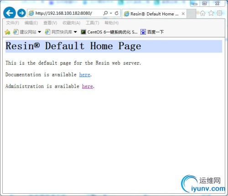Viewport: 228px width, 196px height.
Task: Open the Home page icon
Action: tap(202, 13)
